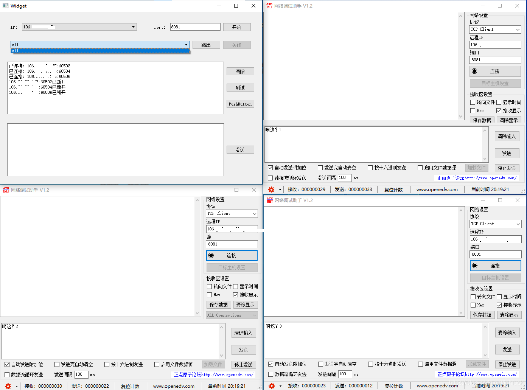The height and width of the screenshot is (390, 527).
Task: Click the PushButton button in Widget
Action: pos(240,104)
